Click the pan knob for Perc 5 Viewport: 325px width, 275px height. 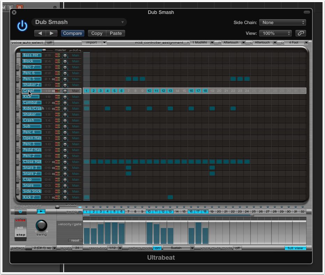[x=65, y=79]
